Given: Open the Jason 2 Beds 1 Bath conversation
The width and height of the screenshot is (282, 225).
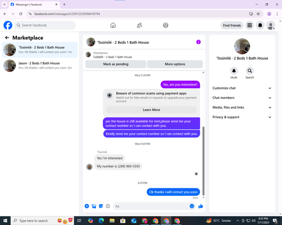Looking at the screenshot, I should [39, 66].
